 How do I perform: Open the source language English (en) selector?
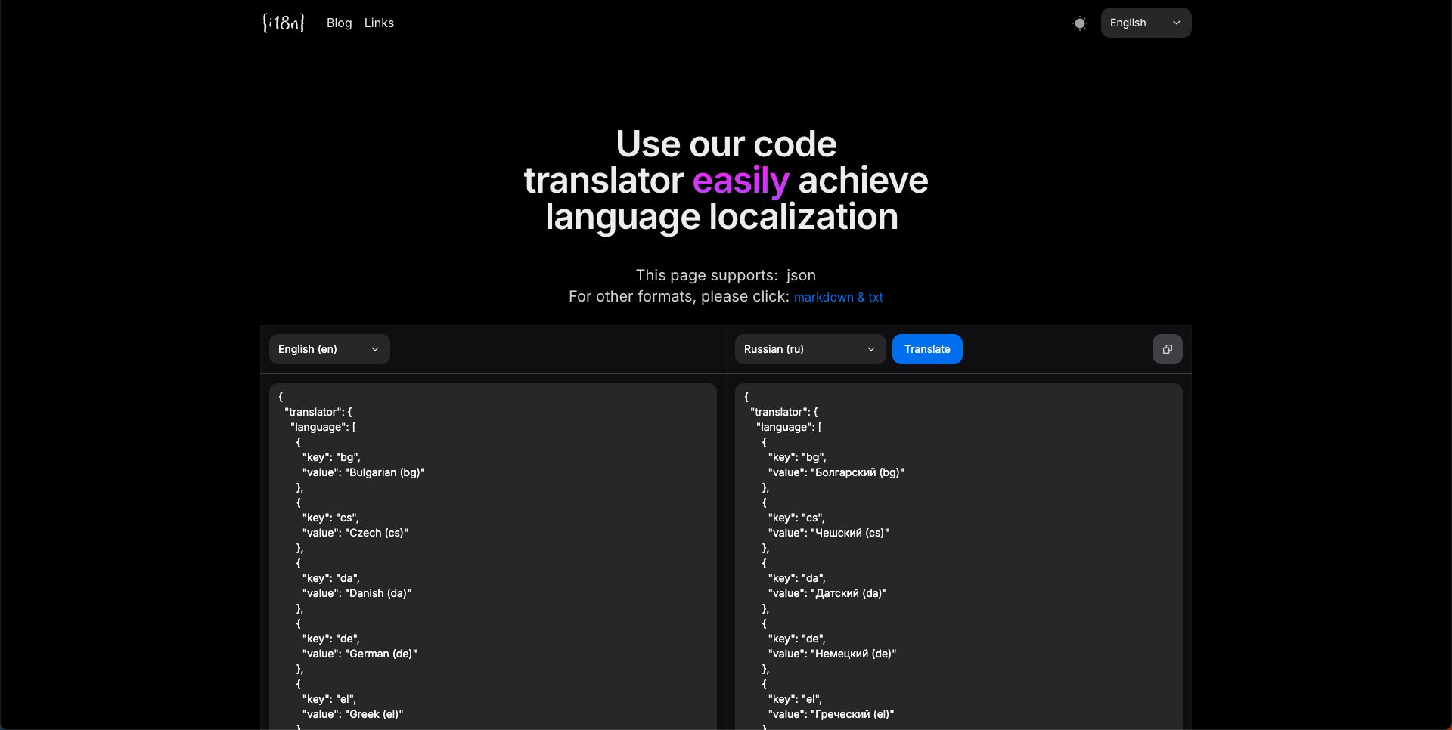coord(329,349)
